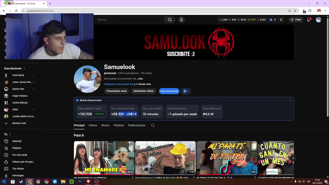Collapse Quick channel stats panel
Image resolution: width=329 pixels, height=185 pixels.
[x=290, y=100]
